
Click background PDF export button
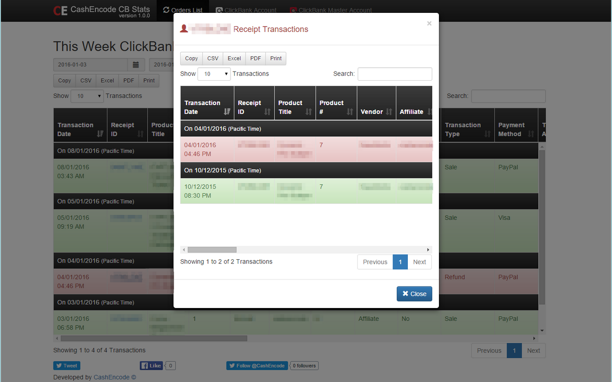[129, 81]
